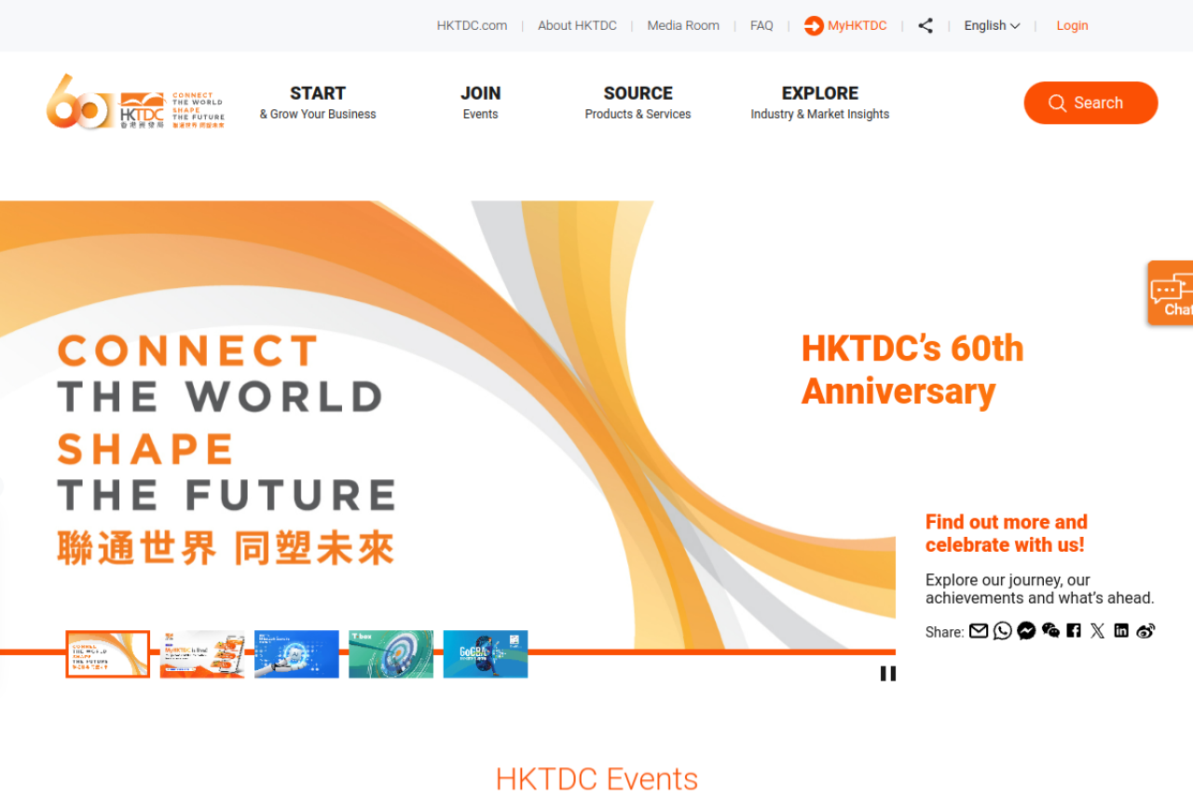Open the EXPLORE Industry & Market Insights menu
This screenshot has height=795, width=1193.
point(820,103)
